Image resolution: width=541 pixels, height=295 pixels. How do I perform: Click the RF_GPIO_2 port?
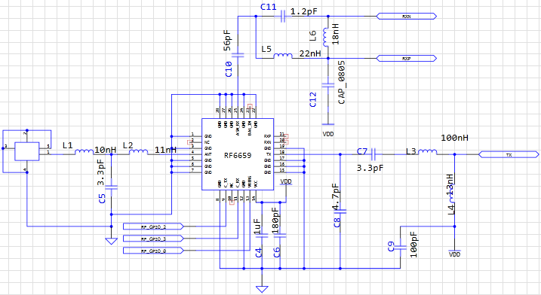pyautogui.click(x=153, y=227)
